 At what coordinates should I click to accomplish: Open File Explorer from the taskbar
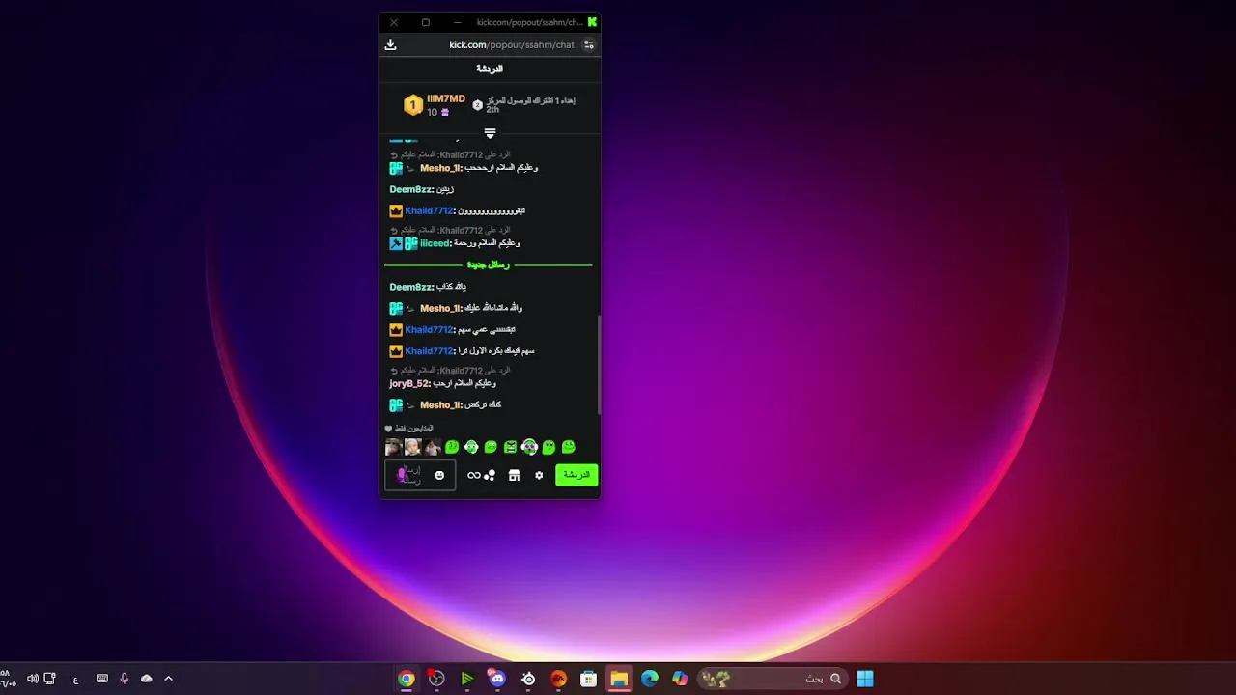tap(619, 679)
